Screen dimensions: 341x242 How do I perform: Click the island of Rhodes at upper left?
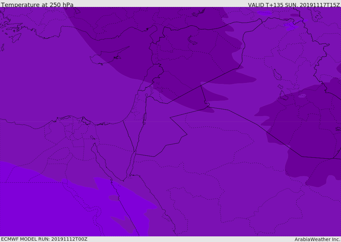click(16, 38)
